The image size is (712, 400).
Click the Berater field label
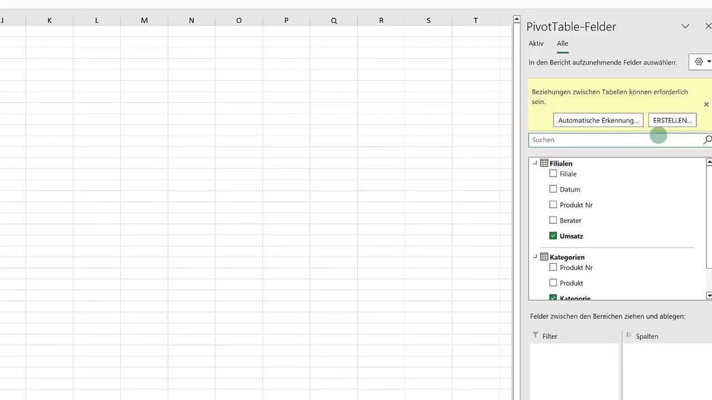[x=570, y=221]
